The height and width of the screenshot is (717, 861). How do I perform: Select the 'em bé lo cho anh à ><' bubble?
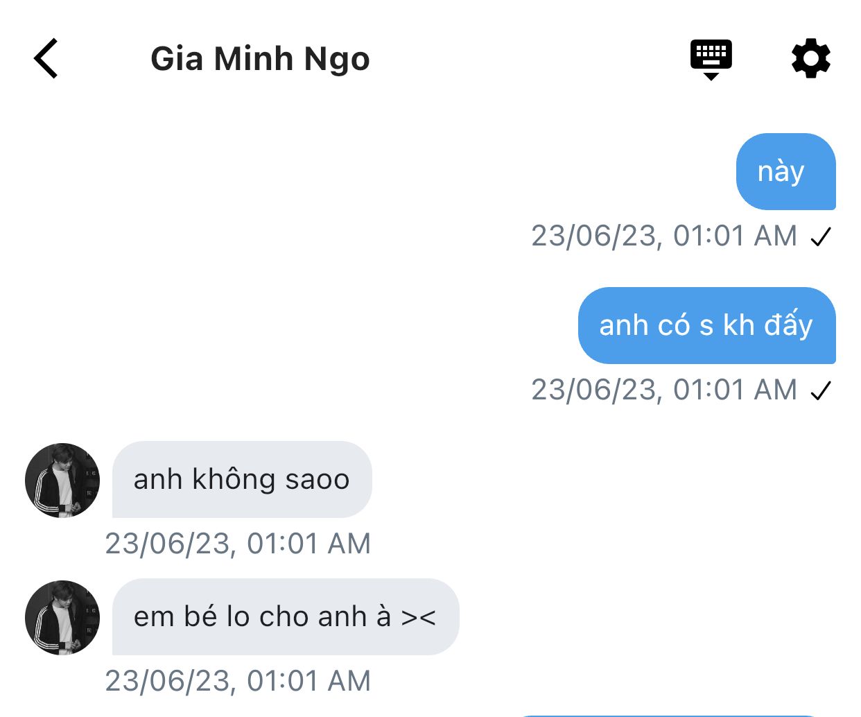(285, 616)
